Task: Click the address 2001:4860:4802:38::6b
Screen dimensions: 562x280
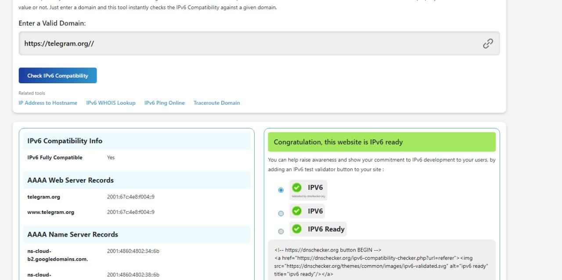Action: [x=133, y=275]
